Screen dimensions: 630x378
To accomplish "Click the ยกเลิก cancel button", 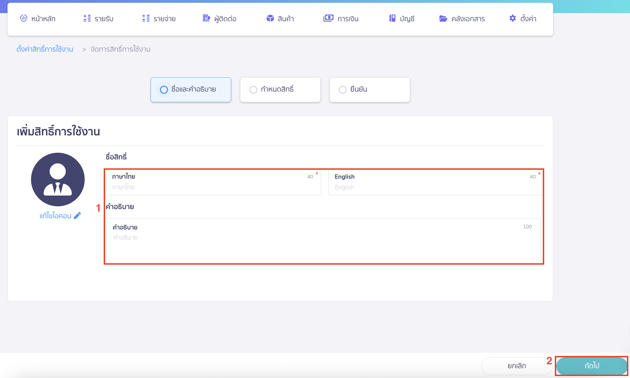I will pyautogui.click(x=517, y=366).
